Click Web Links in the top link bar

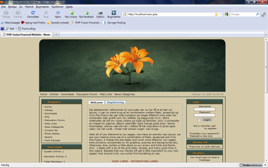(106, 94)
